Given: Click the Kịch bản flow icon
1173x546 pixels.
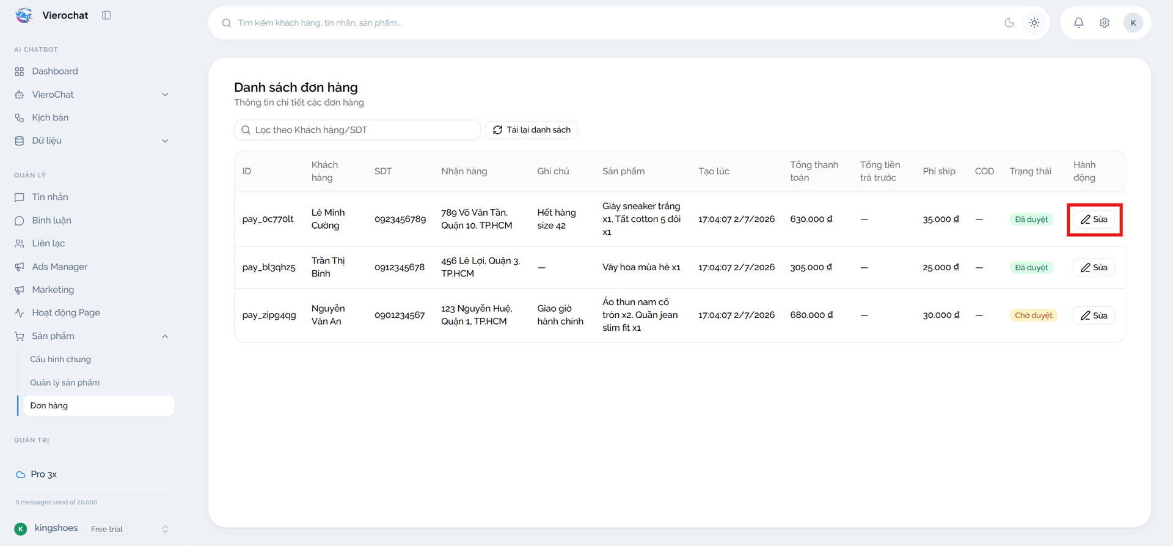Looking at the screenshot, I should click(20, 117).
